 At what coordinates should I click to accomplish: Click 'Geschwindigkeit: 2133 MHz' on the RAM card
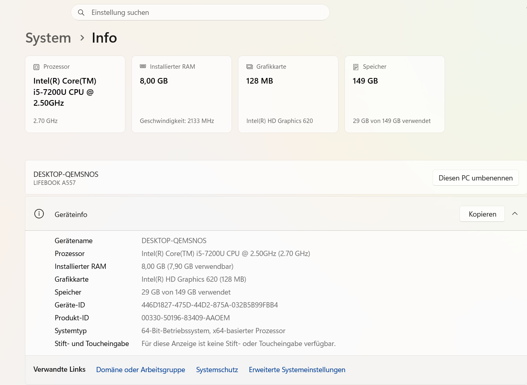[177, 121]
